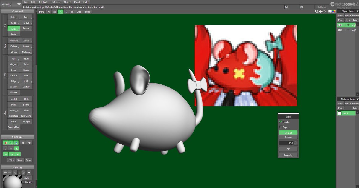Click Sel Lock in the top bar
This screenshot has height=188, width=359.
click(322, 7)
